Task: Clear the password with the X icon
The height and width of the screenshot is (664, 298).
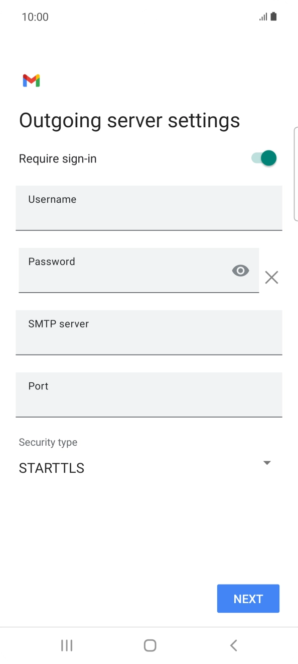Action: click(271, 277)
